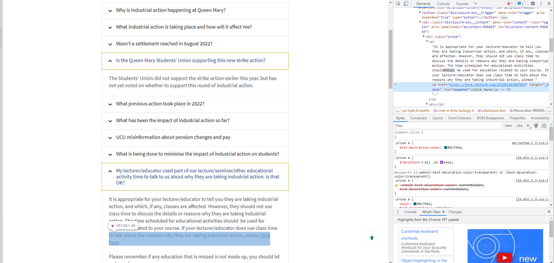Switch to the Elements tab
This screenshot has height=263, width=554.
point(423,4)
